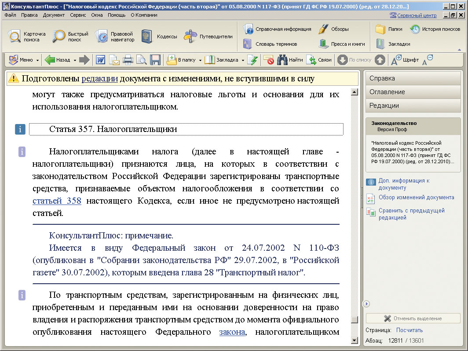Click the document scrollbar thumb
Screen dimensions: 468x351
354,320
